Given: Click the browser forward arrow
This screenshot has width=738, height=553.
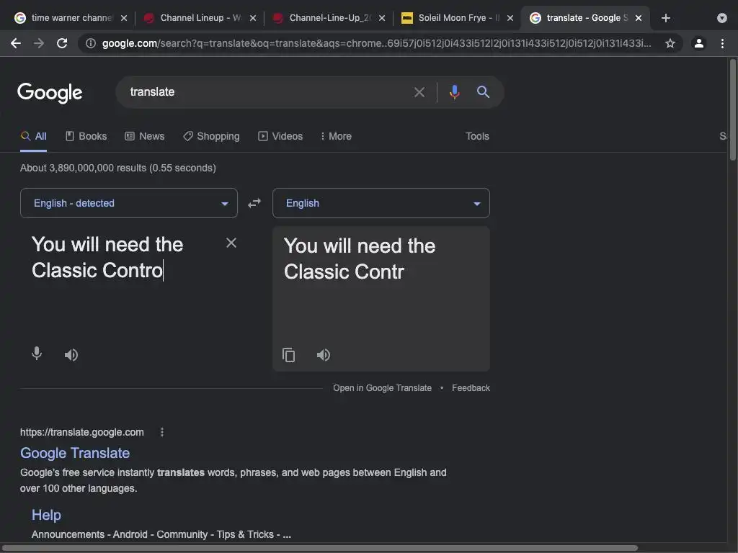Looking at the screenshot, I should click(39, 43).
